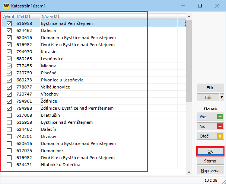Click the Tisk print button
This screenshot has width=226, height=184.
coord(207,97)
